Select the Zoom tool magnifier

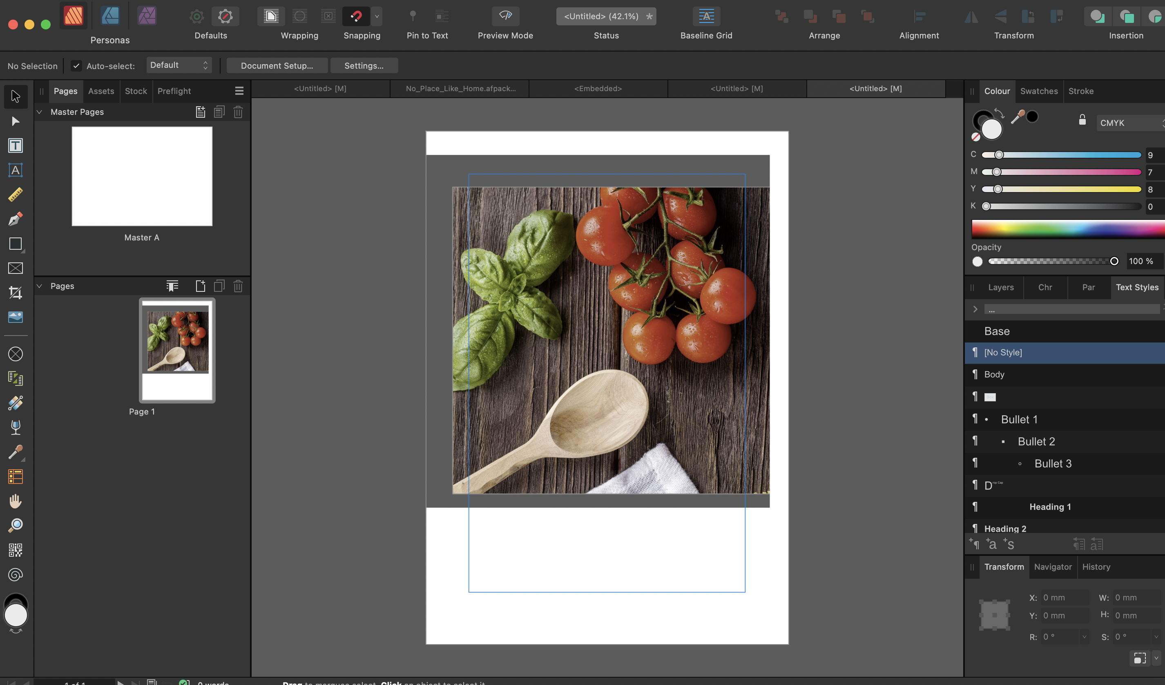[15, 526]
